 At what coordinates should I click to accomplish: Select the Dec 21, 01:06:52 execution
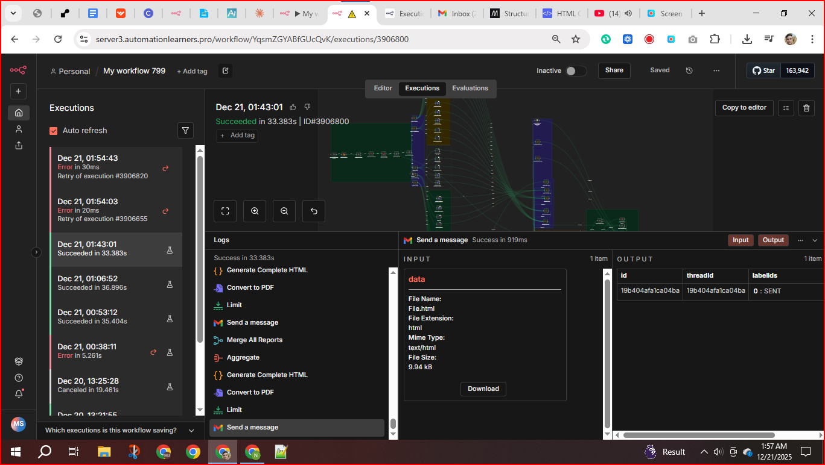tap(116, 284)
